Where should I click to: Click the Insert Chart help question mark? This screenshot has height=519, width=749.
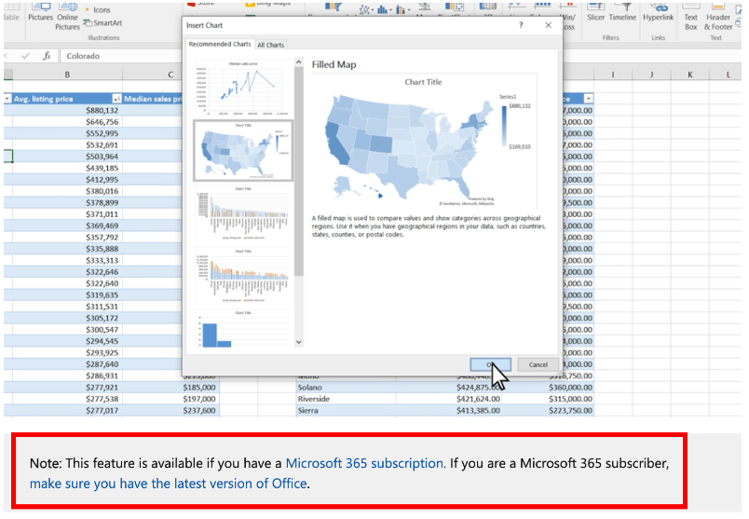click(521, 25)
